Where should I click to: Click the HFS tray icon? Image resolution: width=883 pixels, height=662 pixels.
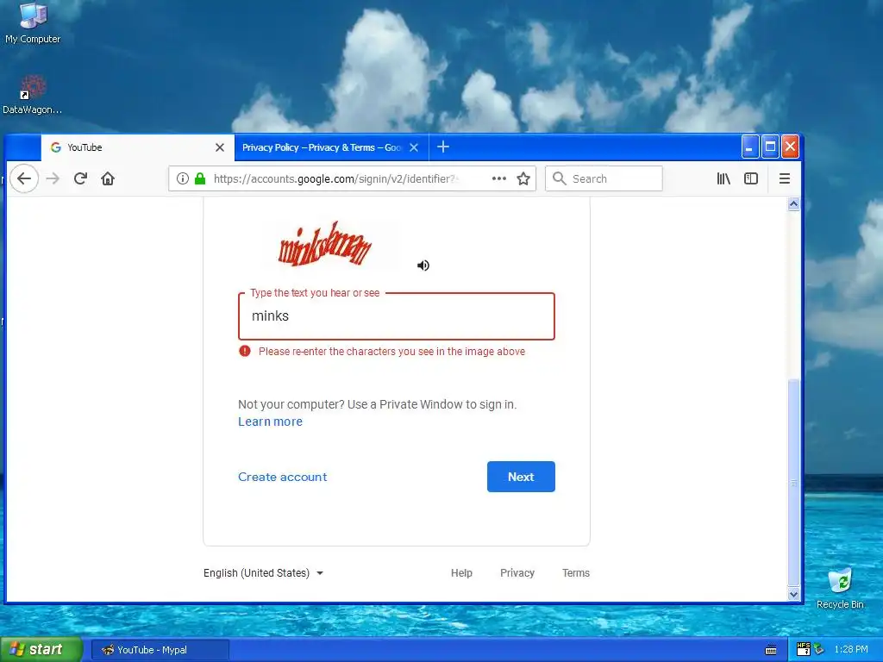click(x=803, y=649)
